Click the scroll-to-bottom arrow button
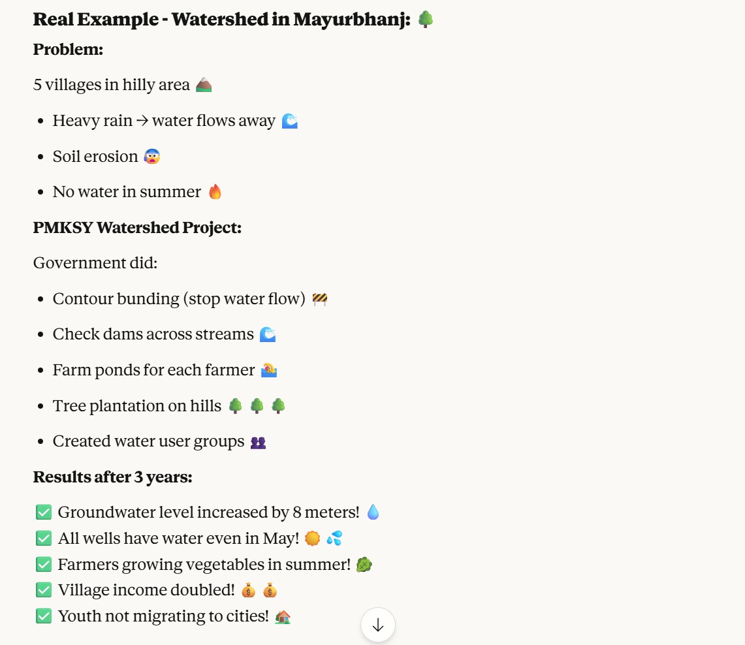Viewport: 745px width, 645px height. [378, 625]
